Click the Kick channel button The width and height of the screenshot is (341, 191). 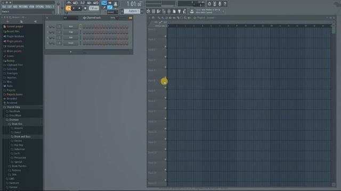(71, 27)
